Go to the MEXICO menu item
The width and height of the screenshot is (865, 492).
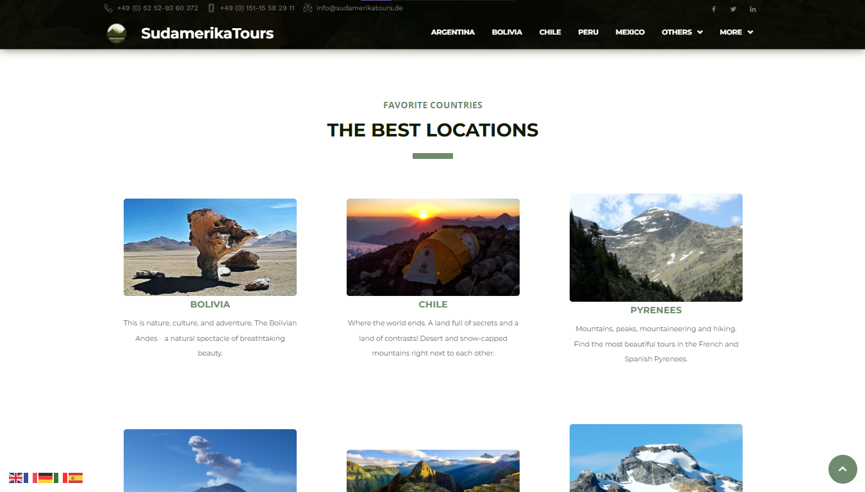click(x=630, y=32)
